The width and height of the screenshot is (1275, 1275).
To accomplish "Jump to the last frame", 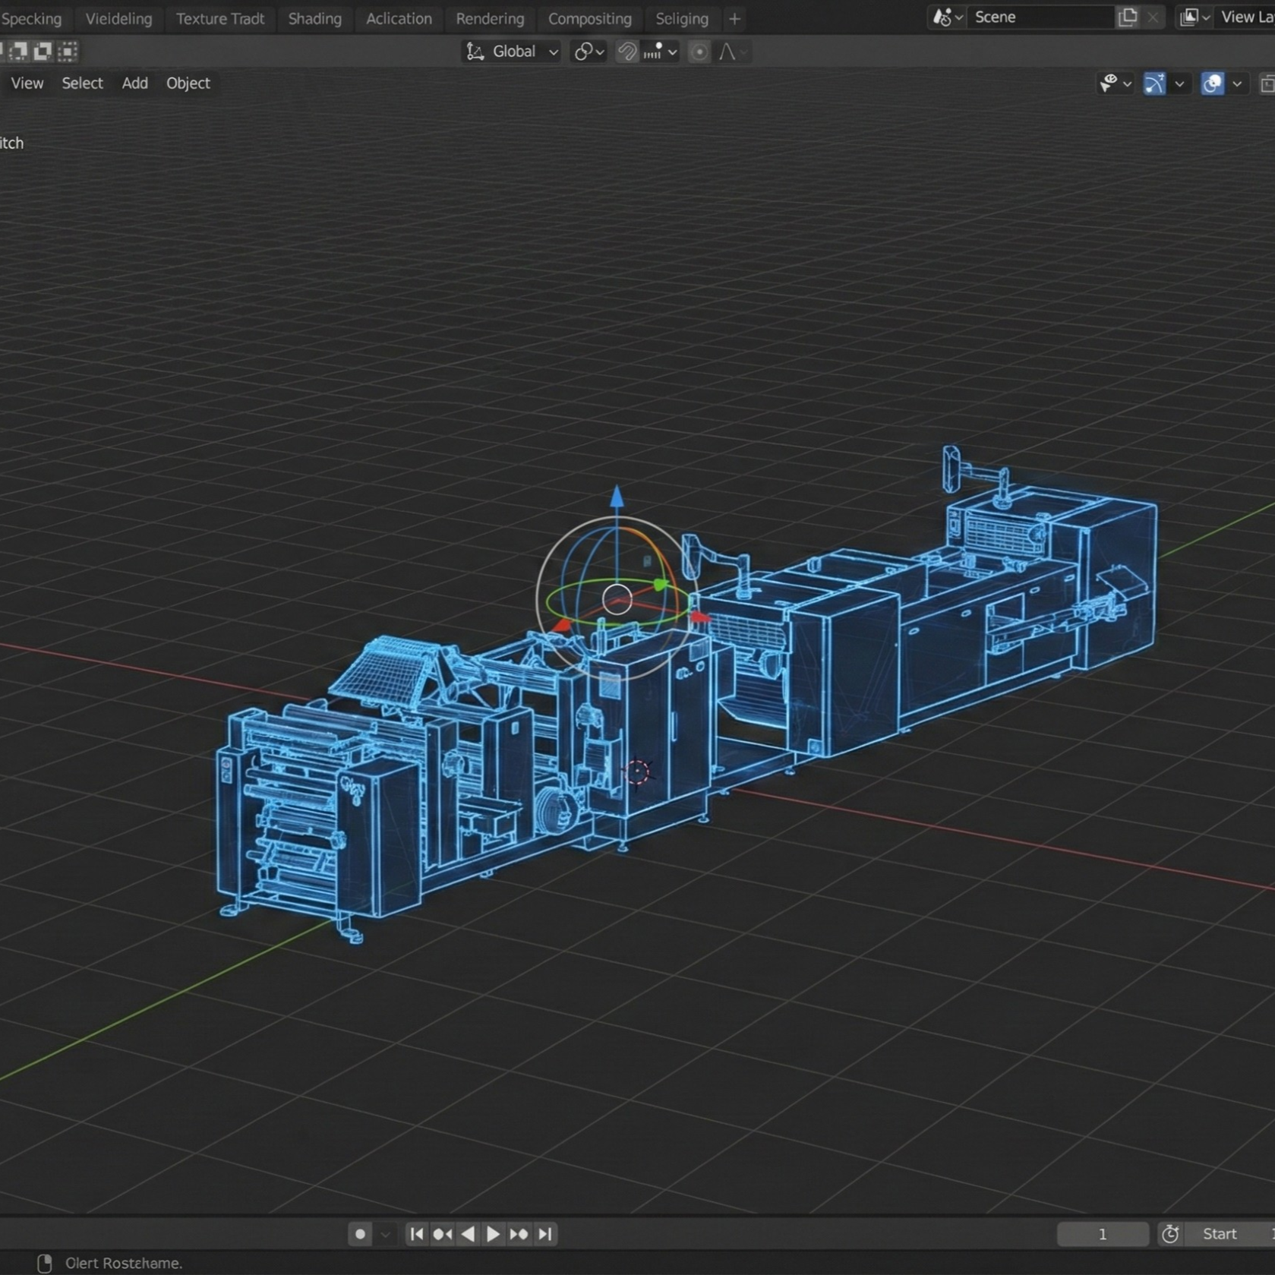I will (545, 1234).
